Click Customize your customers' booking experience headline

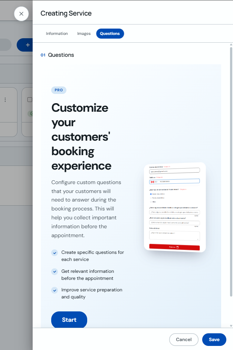click(82, 137)
